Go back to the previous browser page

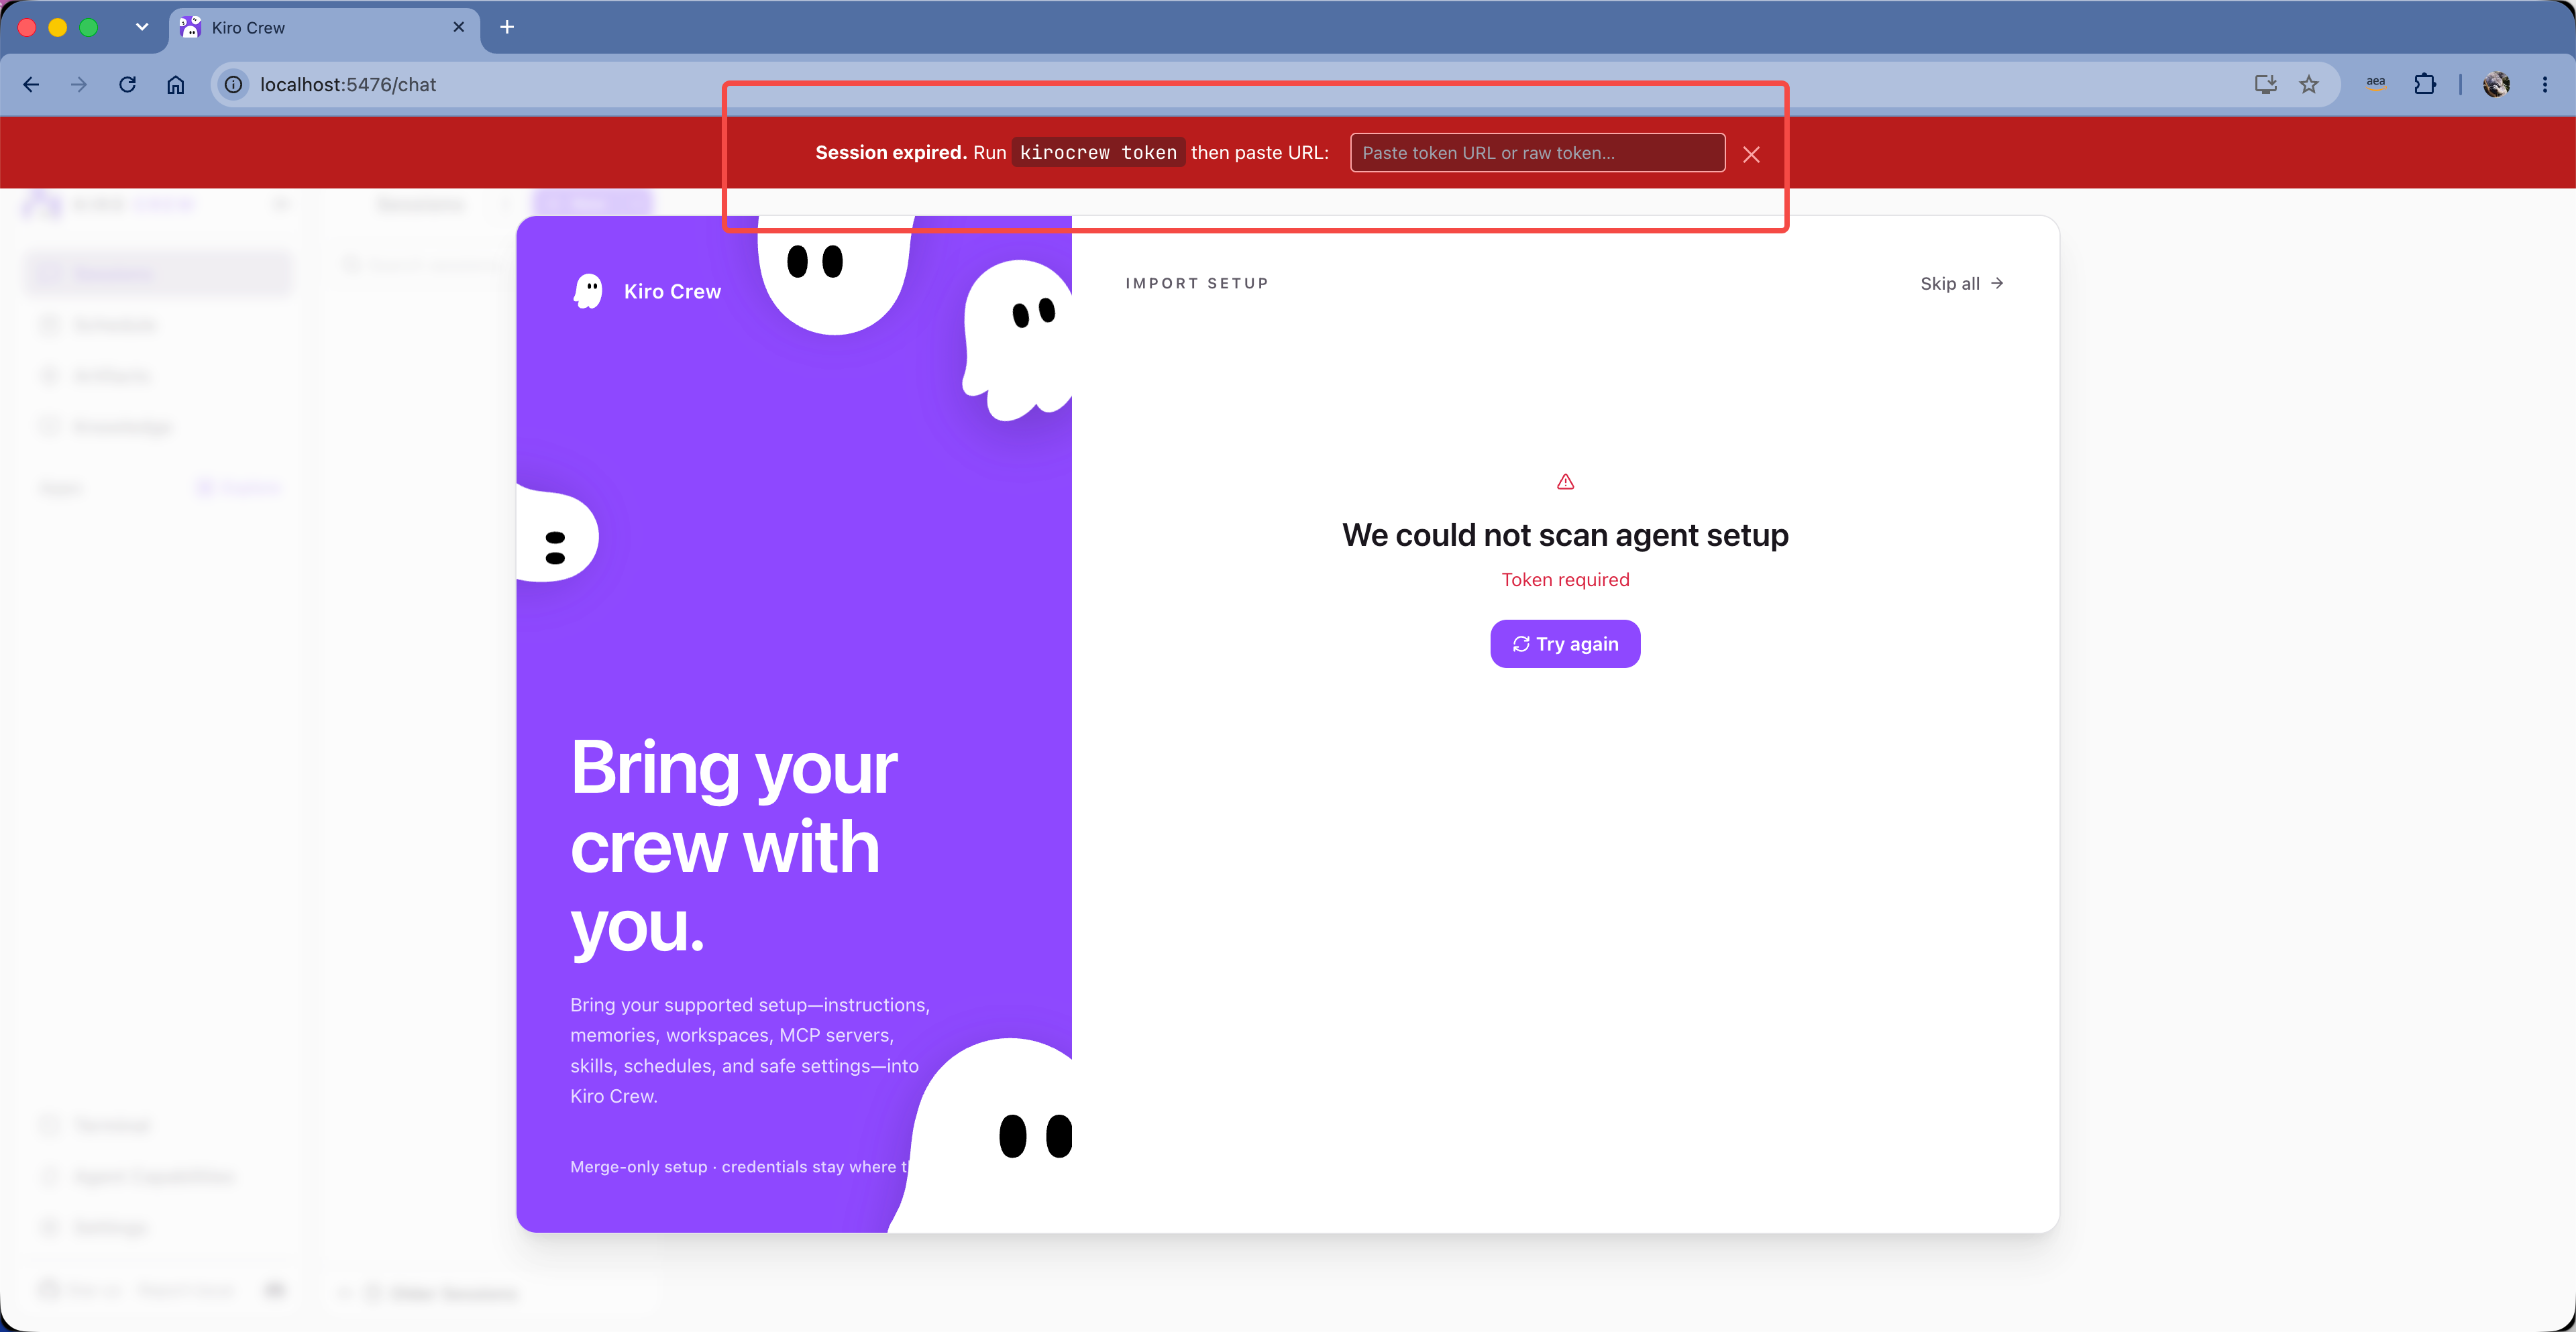click(31, 85)
